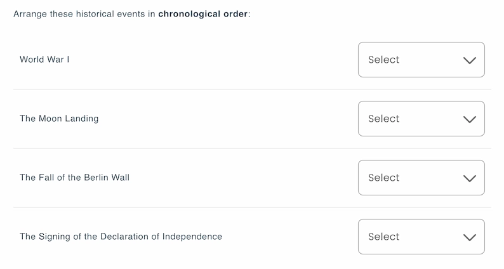Click the "Arrange these historical events" instruction text
The width and height of the screenshot is (504, 269).
tap(76, 14)
